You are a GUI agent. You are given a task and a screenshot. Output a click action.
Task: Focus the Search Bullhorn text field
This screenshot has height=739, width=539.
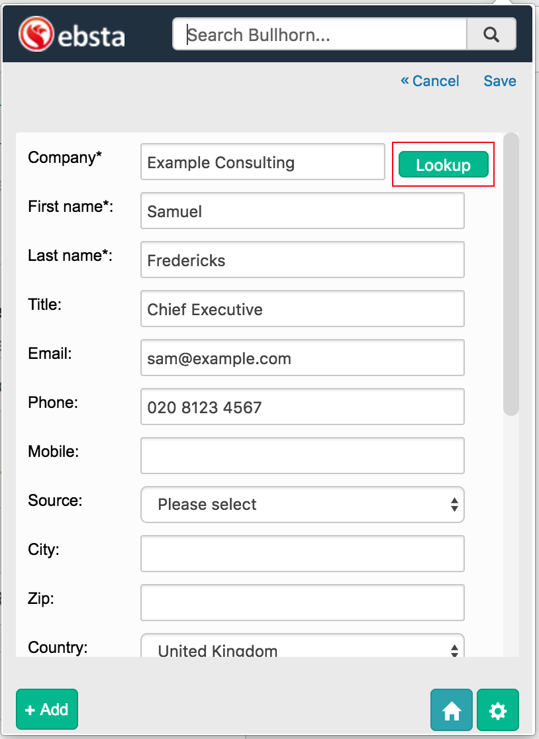coord(320,34)
